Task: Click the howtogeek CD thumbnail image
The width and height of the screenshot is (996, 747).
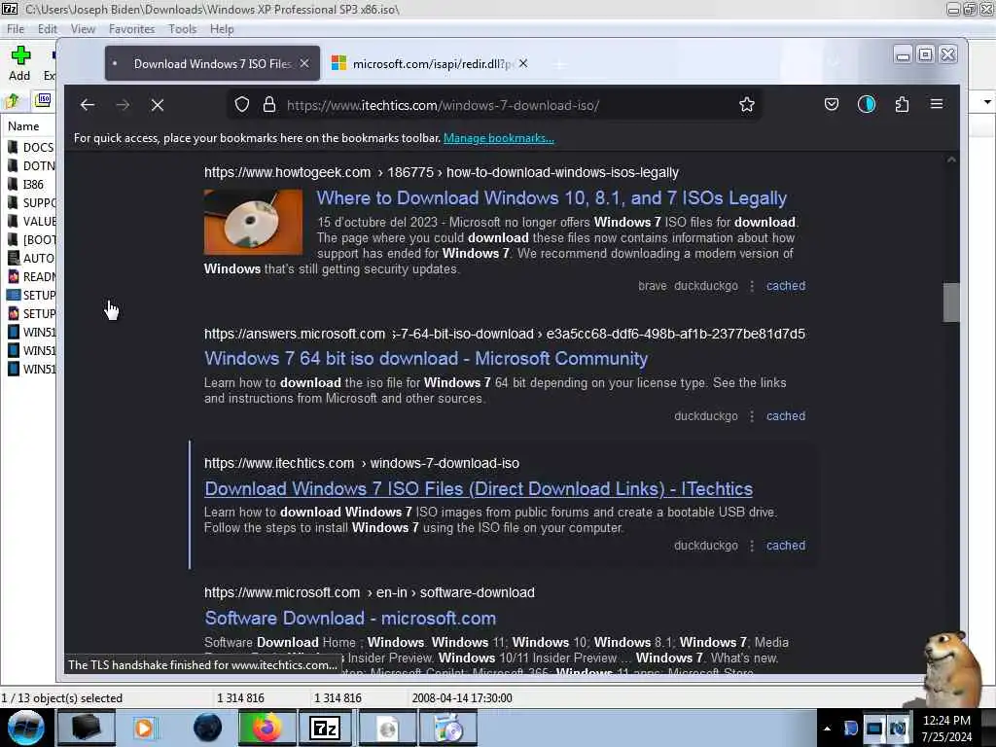Action: tap(254, 222)
